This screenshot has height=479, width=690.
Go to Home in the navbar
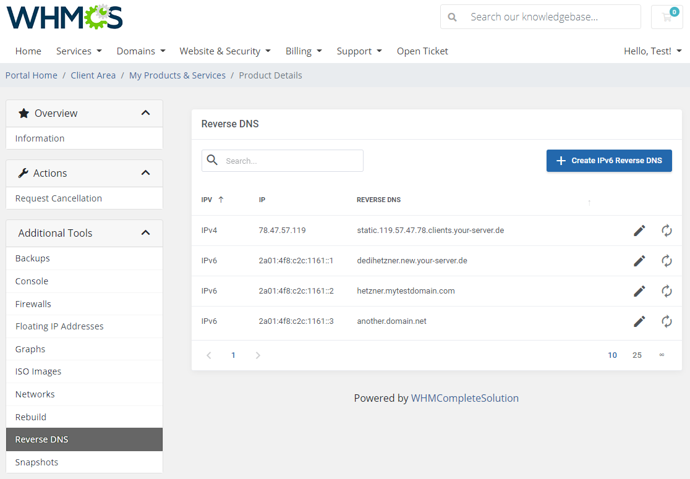pyautogui.click(x=28, y=51)
